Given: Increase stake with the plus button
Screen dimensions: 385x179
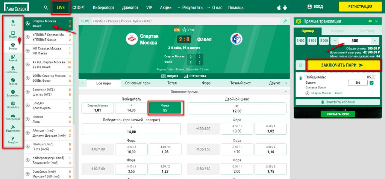Looking at the screenshot, I should tap(374, 41).
